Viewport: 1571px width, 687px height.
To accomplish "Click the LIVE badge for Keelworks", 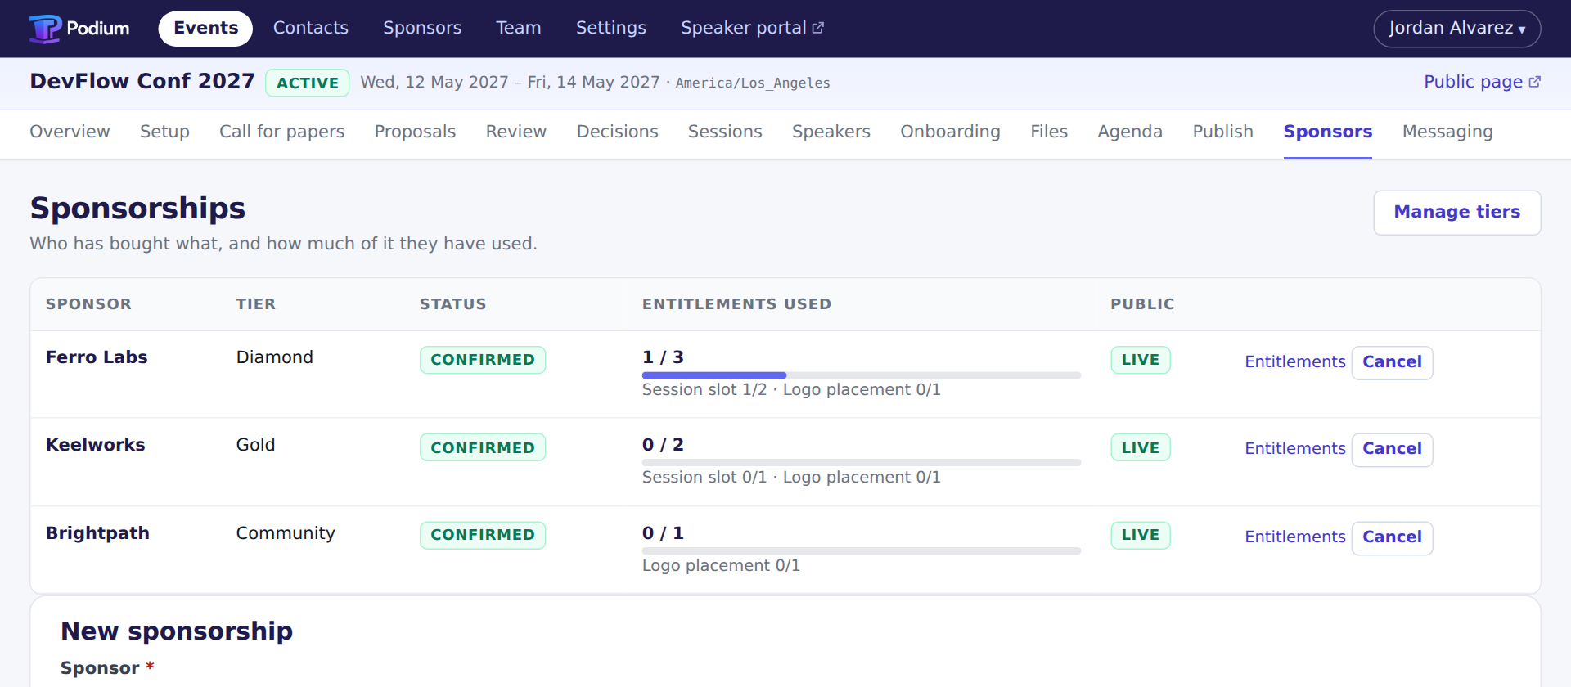I will pyautogui.click(x=1141, y=447).
